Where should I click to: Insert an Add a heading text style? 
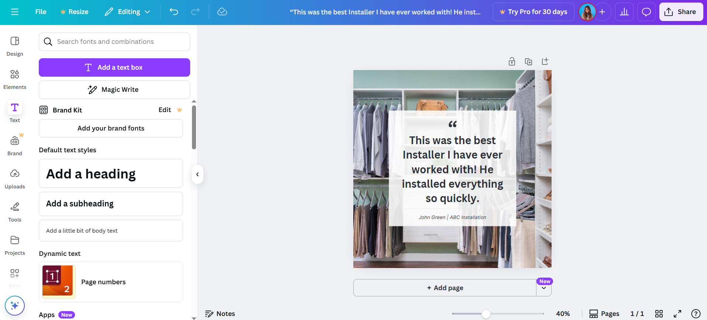[111, 174]
